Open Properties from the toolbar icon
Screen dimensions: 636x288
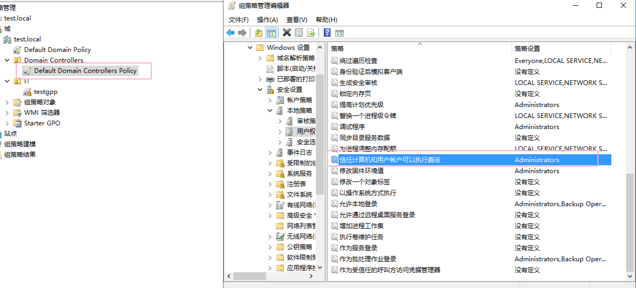coord(299,33)
